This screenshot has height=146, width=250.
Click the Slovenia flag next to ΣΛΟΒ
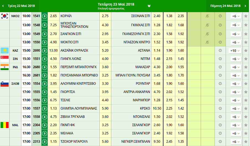tap(5, 84)
